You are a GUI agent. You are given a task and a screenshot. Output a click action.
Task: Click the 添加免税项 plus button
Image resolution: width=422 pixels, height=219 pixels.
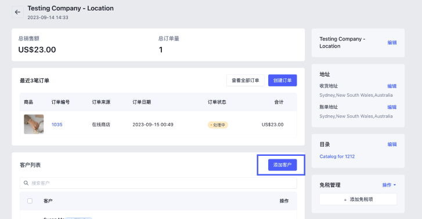tap(358, 199)
